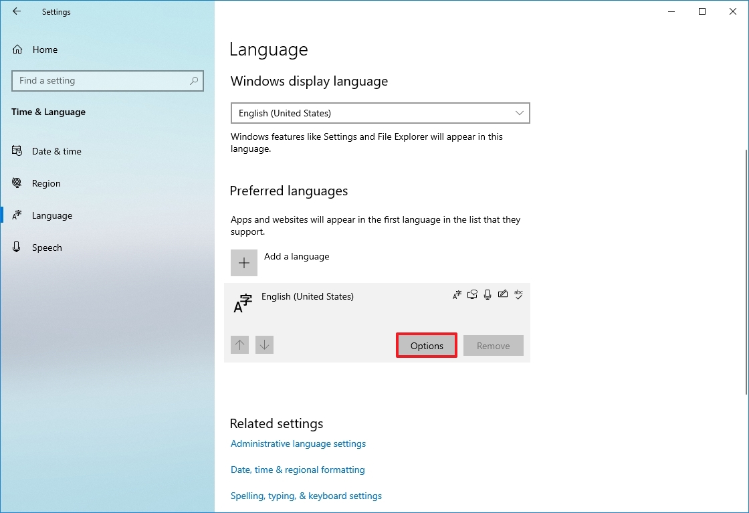Minimize the Settings window

pos(671,11)
